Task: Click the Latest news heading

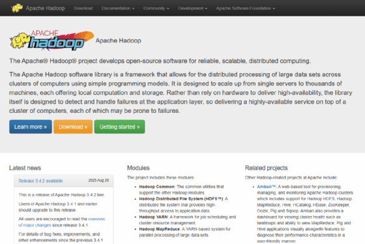Action: coord(25,168)
